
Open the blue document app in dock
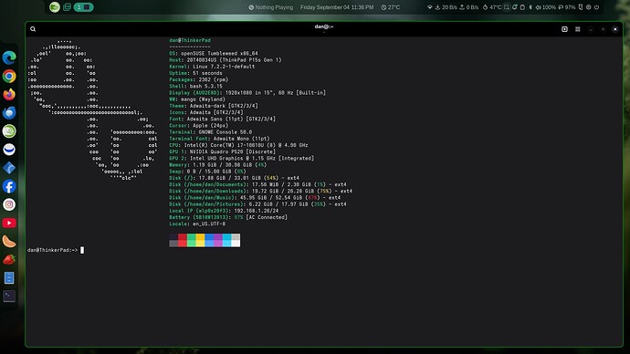(x=9, y=277)
